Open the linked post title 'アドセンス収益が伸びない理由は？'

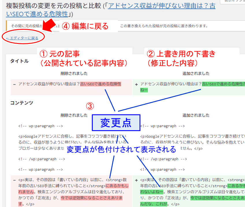tap(161, 6)
